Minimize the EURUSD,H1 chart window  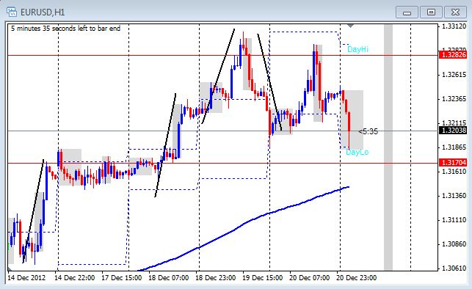click(x=407, y=12)
